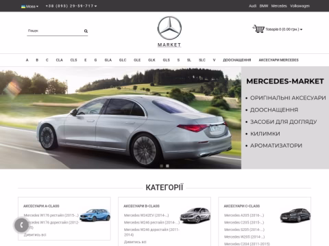Open the Дооснащення menu item
The width and height of the screenshot is (329, 246).
(237, 60)
